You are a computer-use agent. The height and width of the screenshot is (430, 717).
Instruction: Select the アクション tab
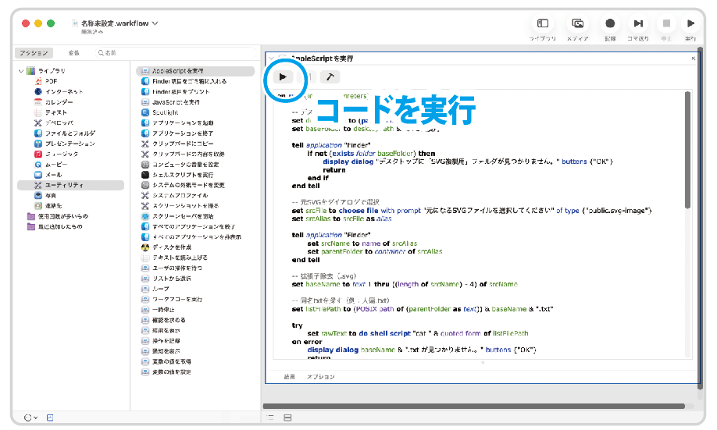click(x=34, y=53)
